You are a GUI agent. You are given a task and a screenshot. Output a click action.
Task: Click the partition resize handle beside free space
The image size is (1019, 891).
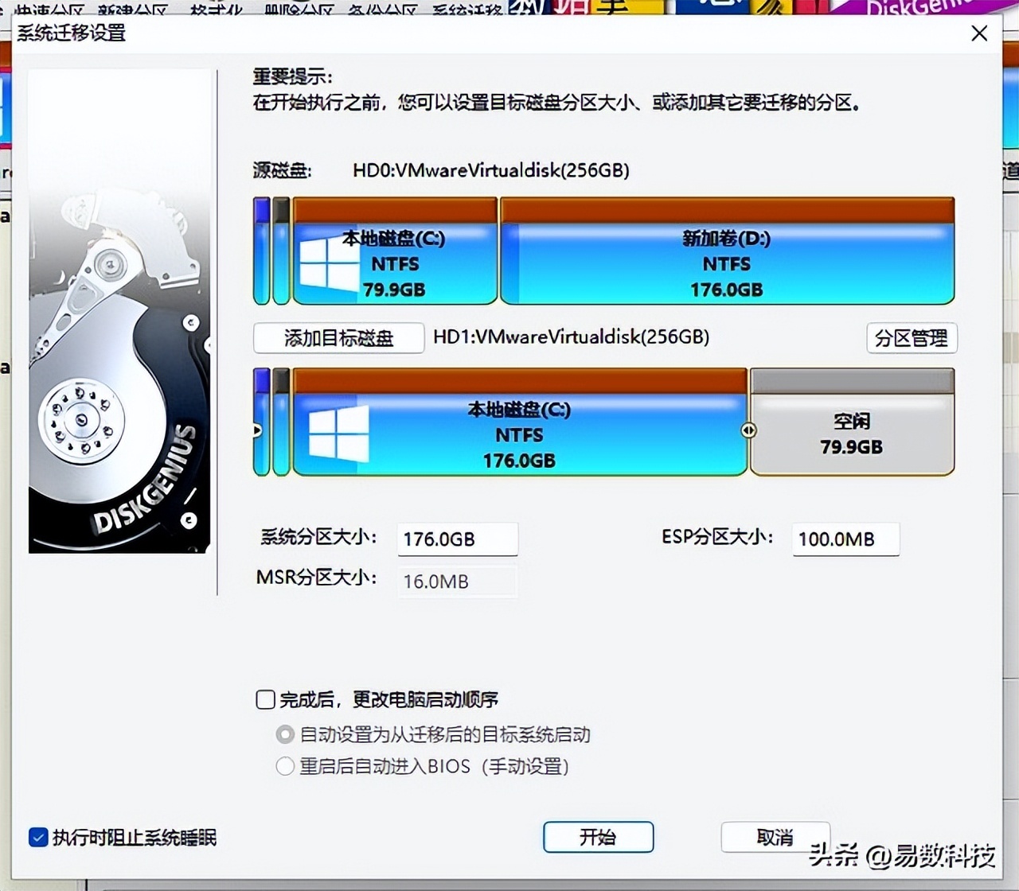748,430
